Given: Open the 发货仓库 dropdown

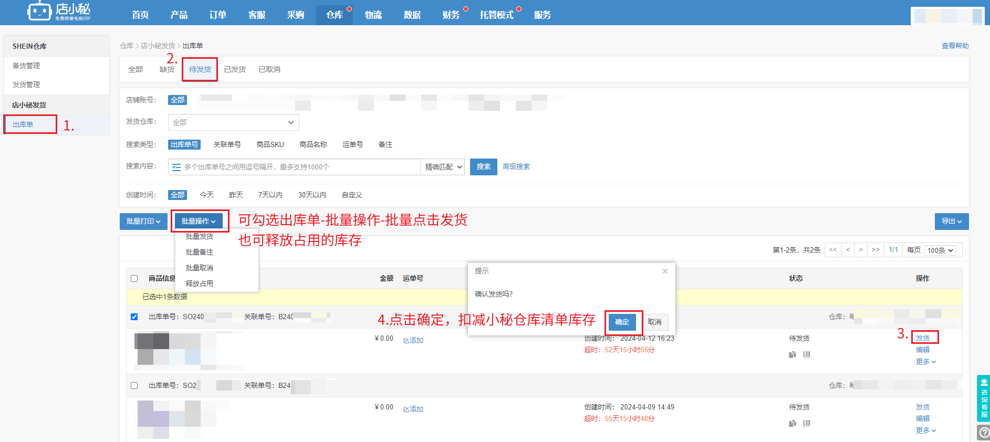Looking at the screenshot, I should (234, 122).
